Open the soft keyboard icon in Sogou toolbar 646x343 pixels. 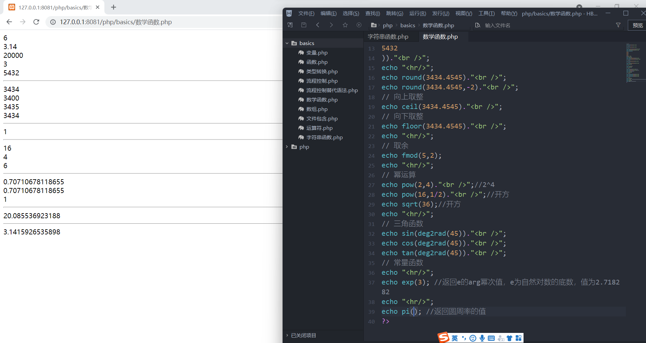[x=491, y=338]
